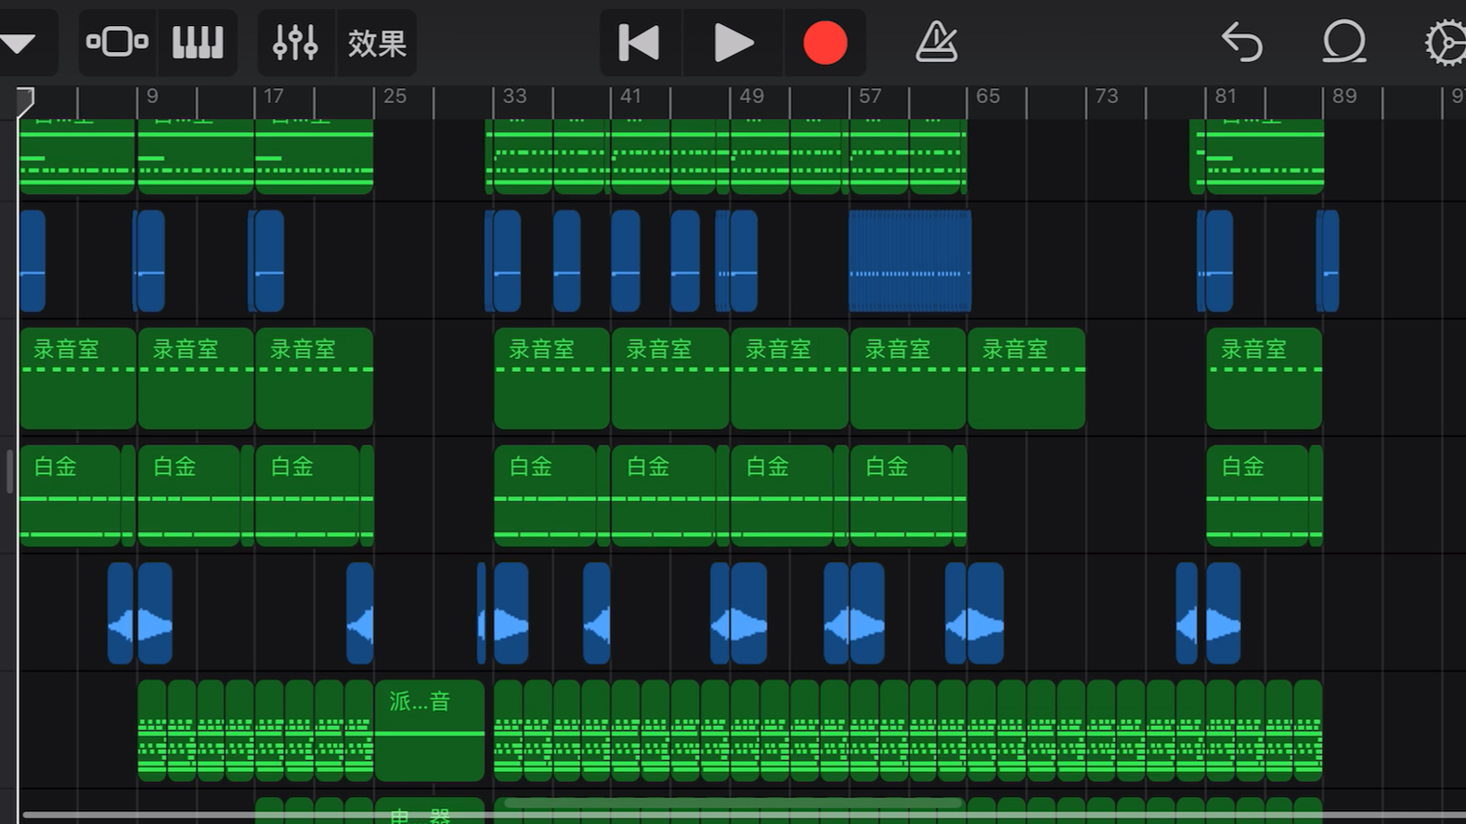Select the 录音室 region starting at bar 33
The height and width of the screenshot is (824, 1466).
coord(551,379)
